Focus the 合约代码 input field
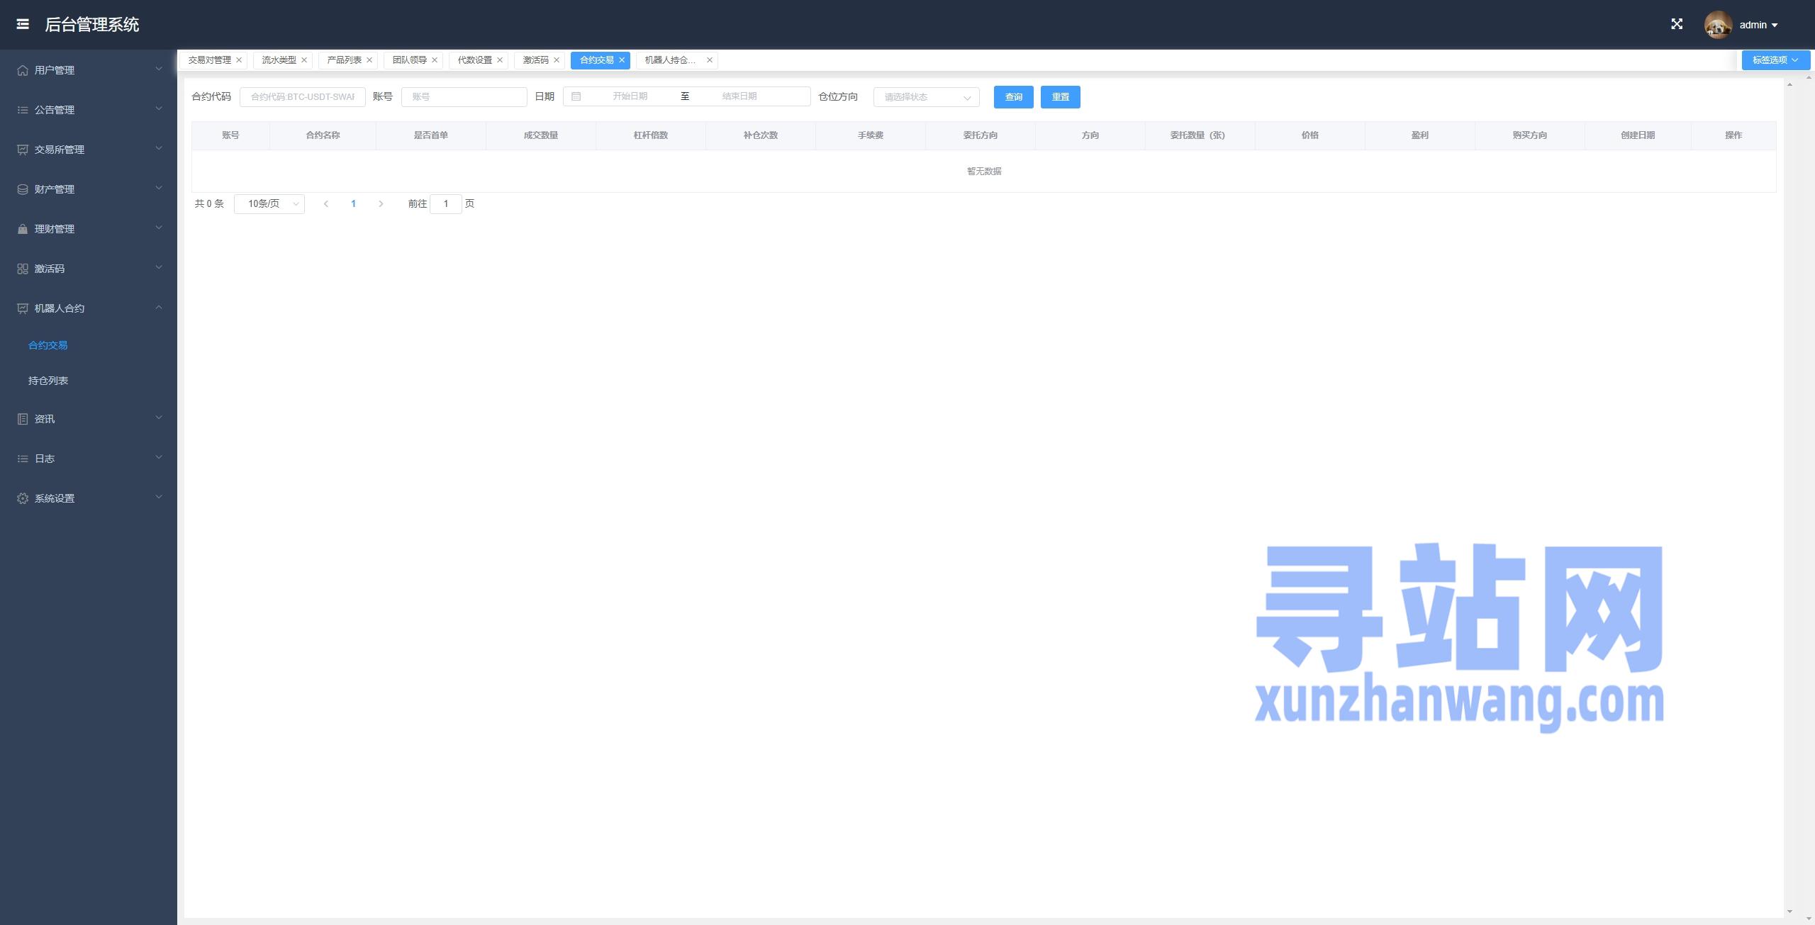Screen dimensions: 1815x925 tap(303, 97)
